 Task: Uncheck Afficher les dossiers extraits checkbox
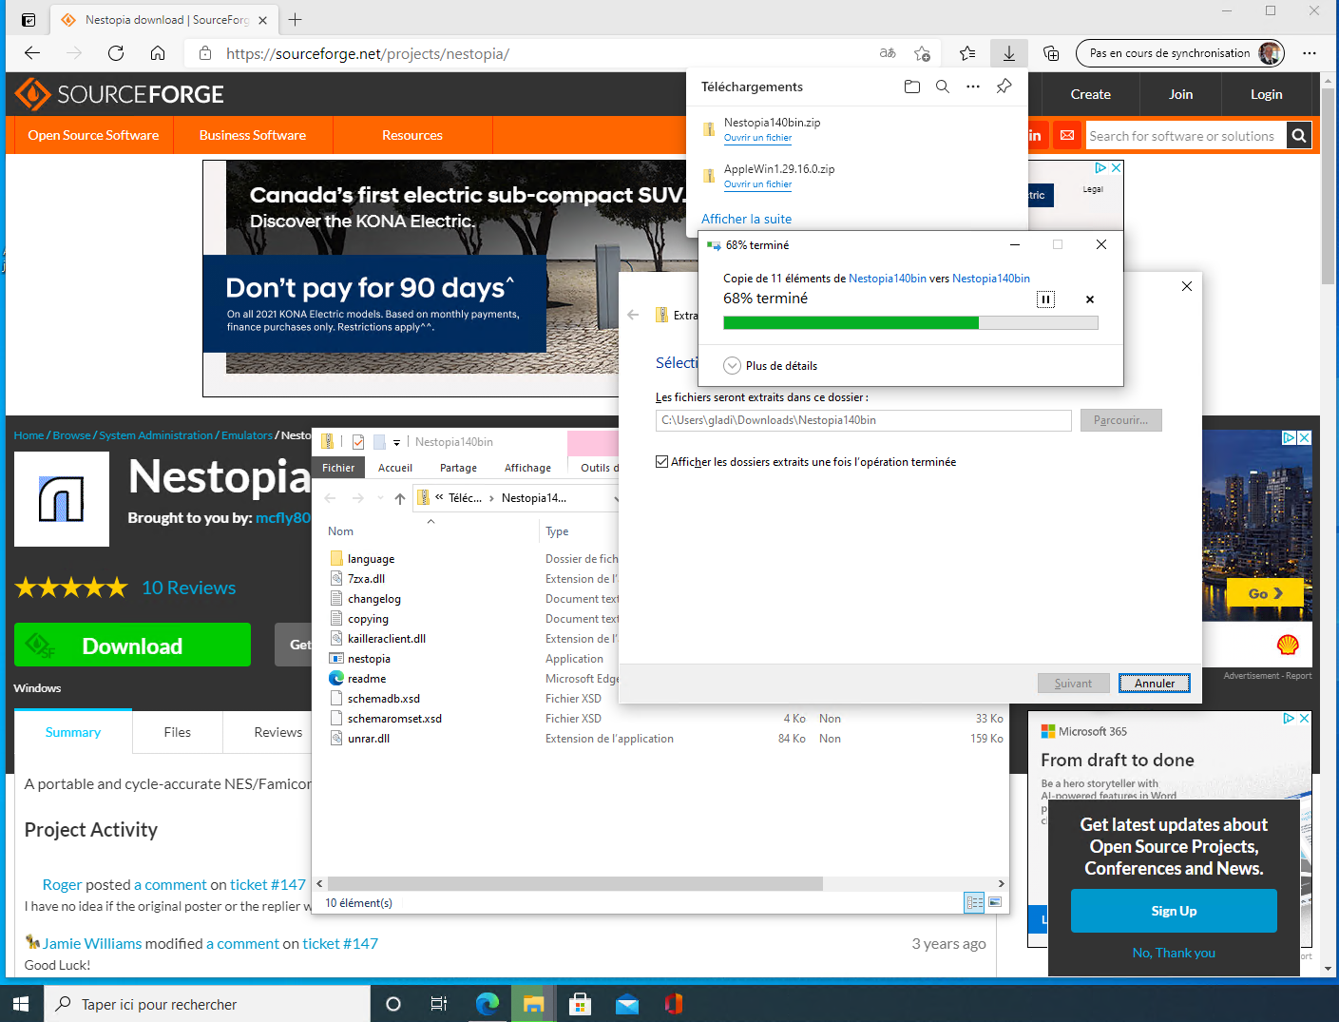pyautogui.click(x=662, y=462)
